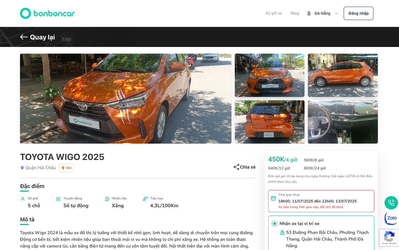Open the Ký gửi xe page
This screenshot has width=399, height=250.
coord(274,13)
